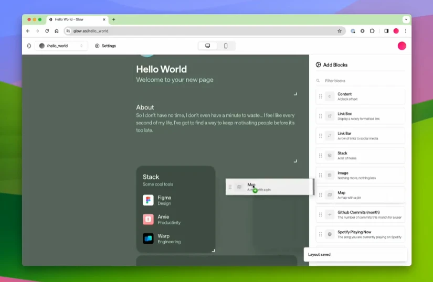Click 'Some cool tools' Stack subtitle
The height and width of the screenshot is (282, 433).
[158, 184]
